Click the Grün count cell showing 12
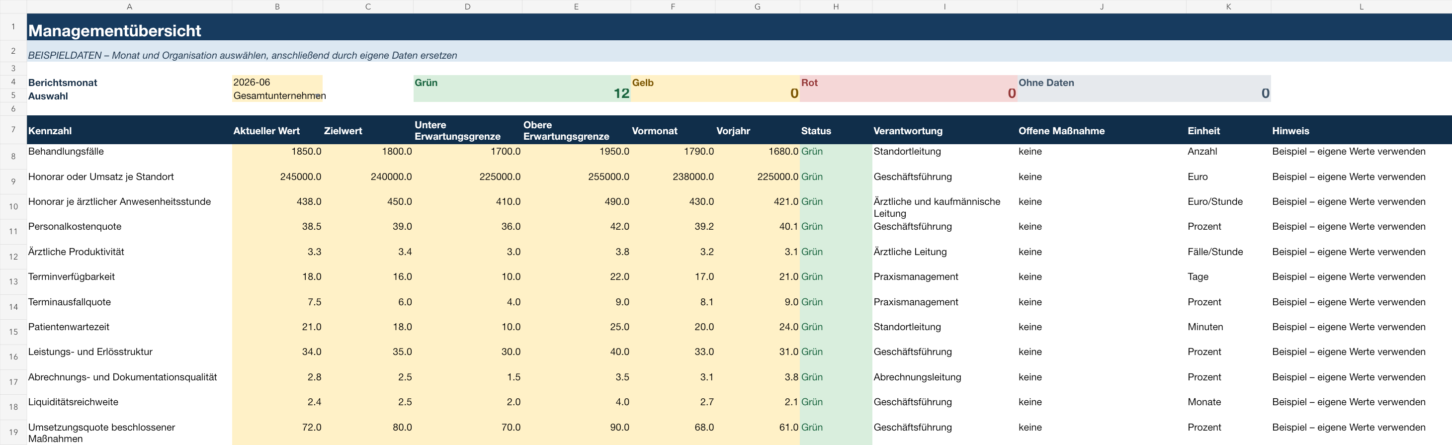This screenshot has height=445, width=1452. tap(521, 93)
